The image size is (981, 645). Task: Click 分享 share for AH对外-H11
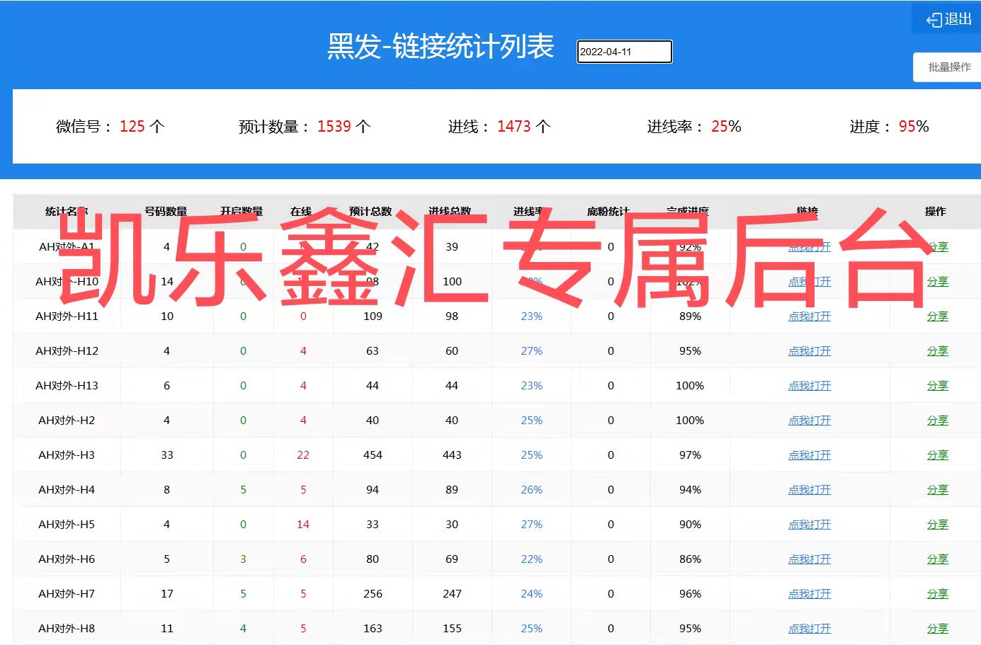click(x=938, y=316)
